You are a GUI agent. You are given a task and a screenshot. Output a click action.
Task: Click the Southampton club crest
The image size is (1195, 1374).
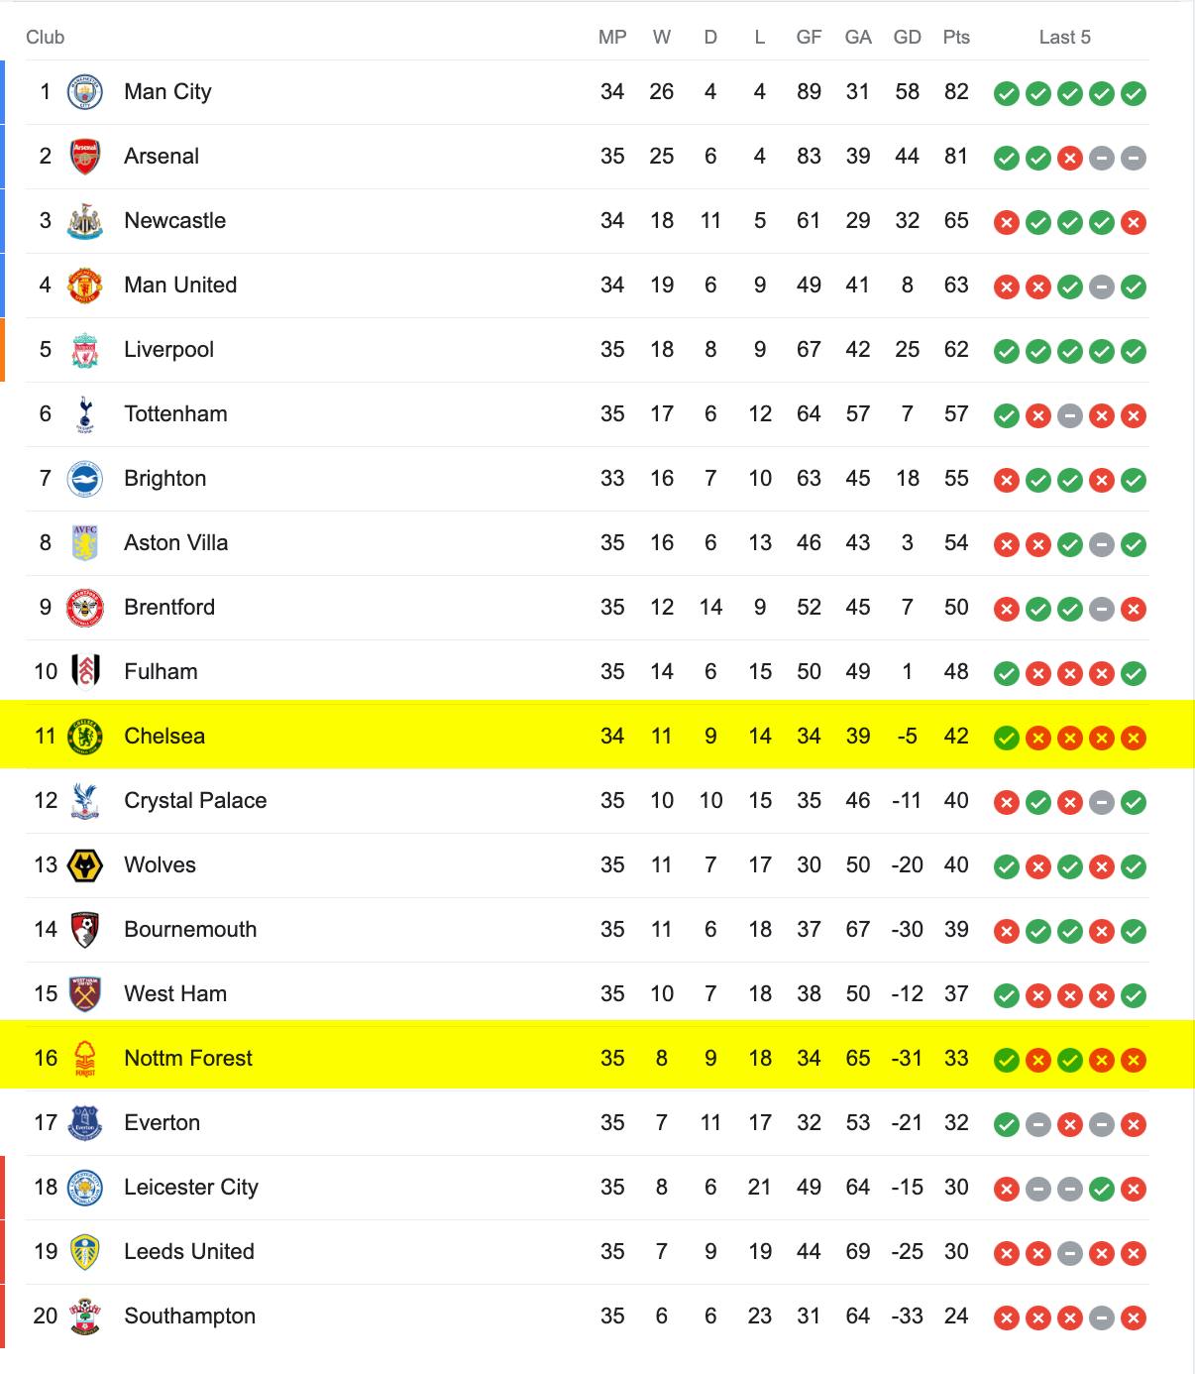point(85,1317)
